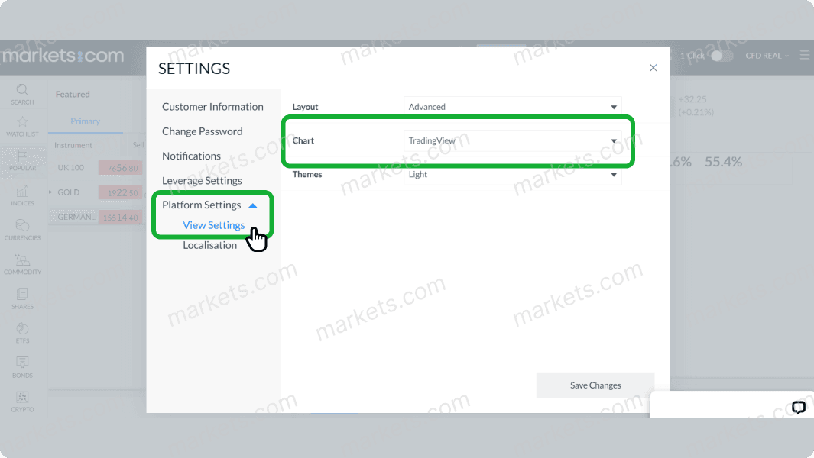Open the Themes dropdown showing Light
Viewport: 814px width, 458px height.
click(512, 174)
